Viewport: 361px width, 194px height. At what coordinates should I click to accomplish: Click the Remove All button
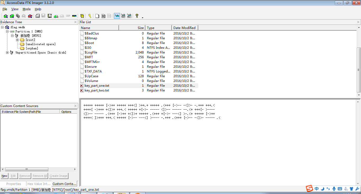[x=40, y=176]
